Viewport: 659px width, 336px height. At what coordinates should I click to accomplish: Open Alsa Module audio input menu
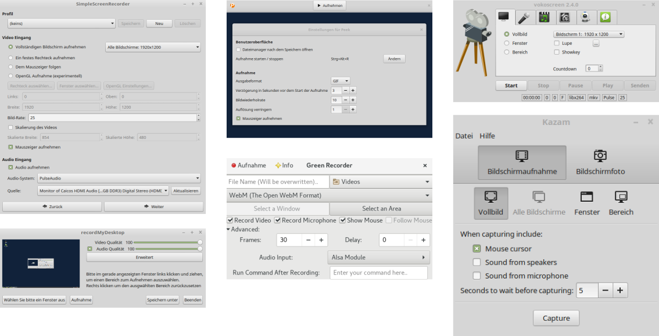pos(378,258)
